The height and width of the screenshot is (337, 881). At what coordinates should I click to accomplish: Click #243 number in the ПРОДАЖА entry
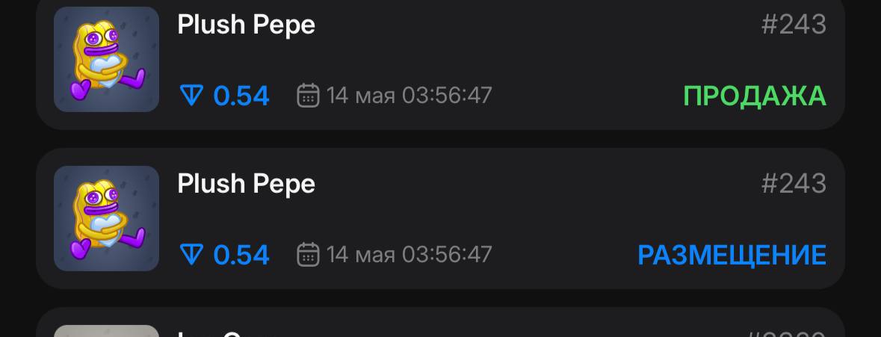(x=794, y=25)
